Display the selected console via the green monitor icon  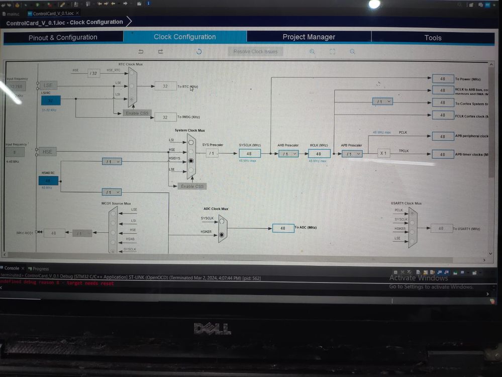coord(455,272)
